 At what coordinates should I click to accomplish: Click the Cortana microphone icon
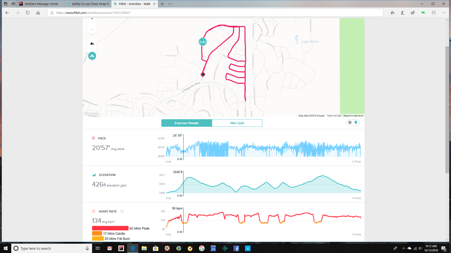point(87,248)
